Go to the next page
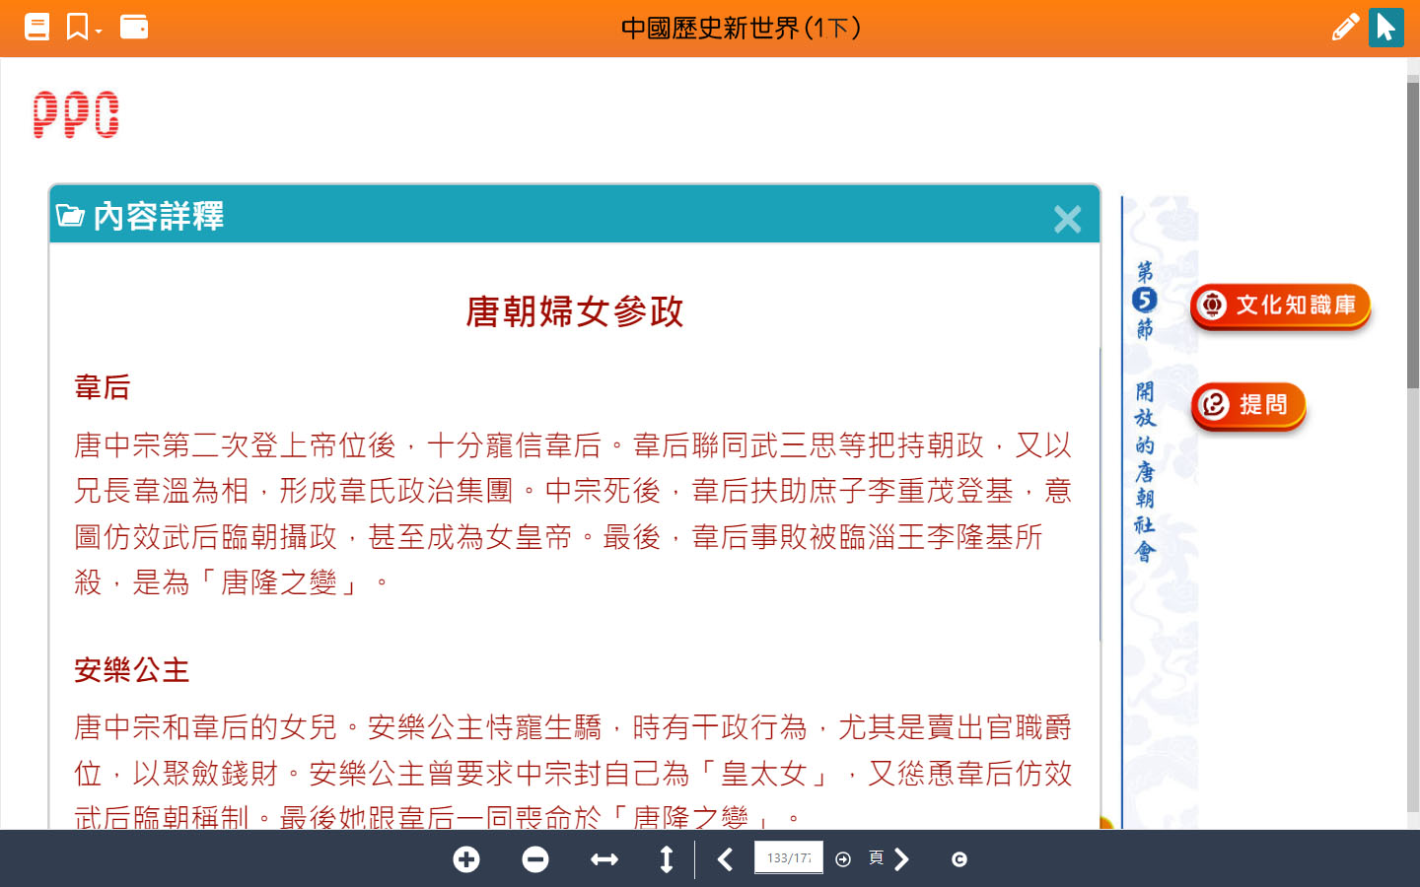 [x=901, y=859]
